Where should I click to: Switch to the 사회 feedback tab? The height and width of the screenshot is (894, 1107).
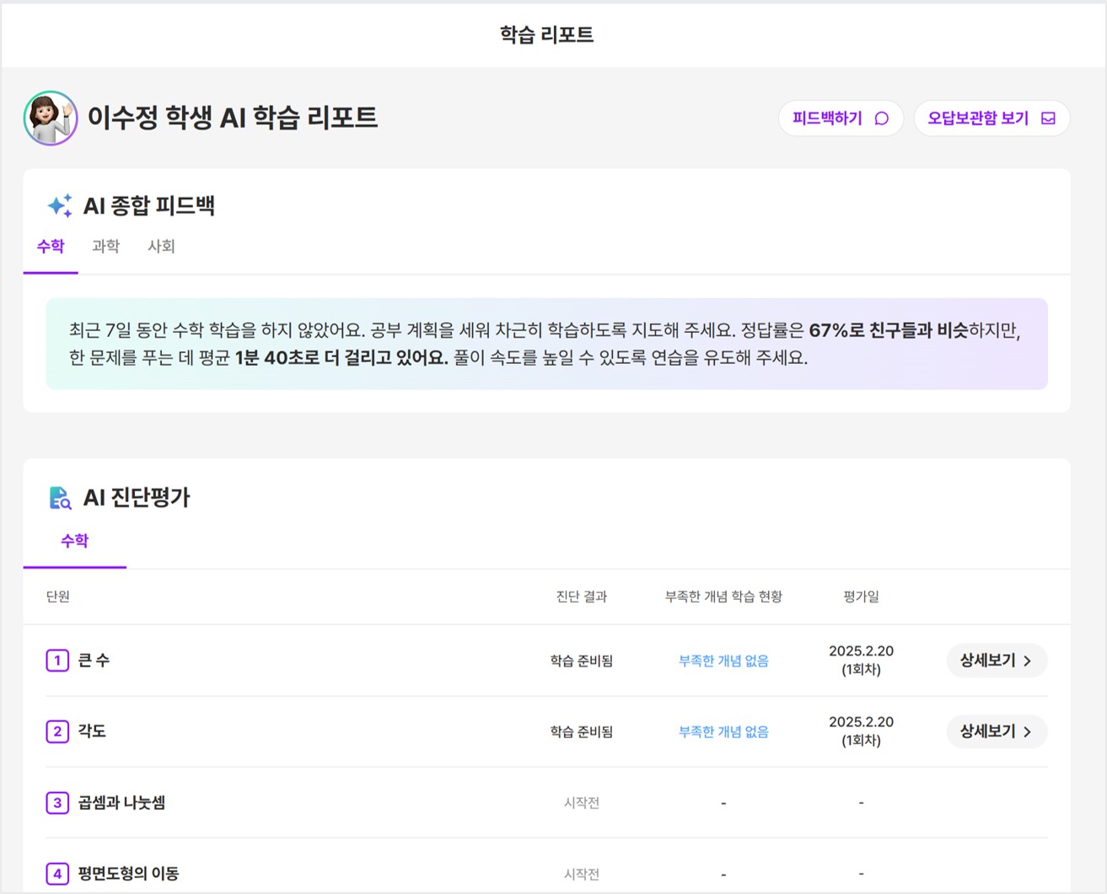tap(161, 246)
